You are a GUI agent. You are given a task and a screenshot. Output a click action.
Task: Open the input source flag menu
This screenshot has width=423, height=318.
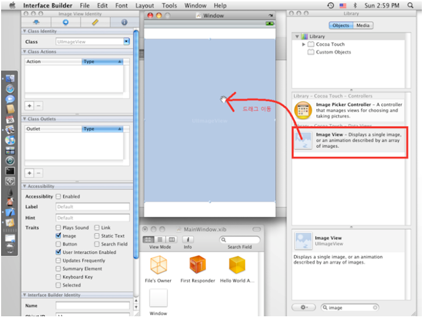pyautogui.click(x=343, y=5)
